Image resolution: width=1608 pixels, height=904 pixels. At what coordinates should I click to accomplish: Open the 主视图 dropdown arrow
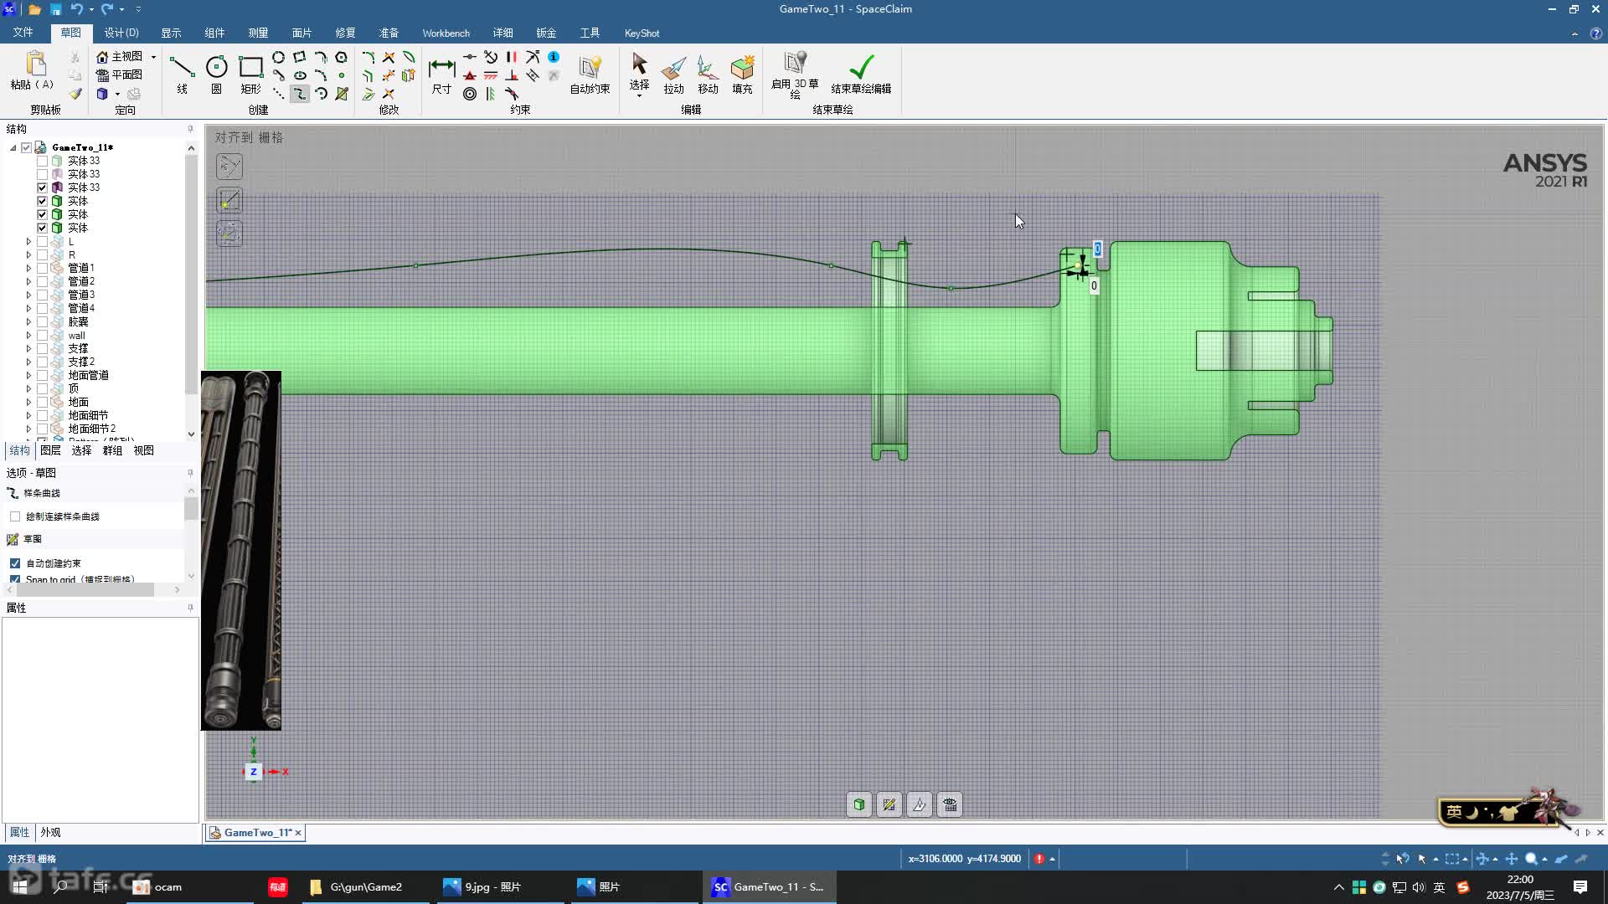tap(153, 57)
